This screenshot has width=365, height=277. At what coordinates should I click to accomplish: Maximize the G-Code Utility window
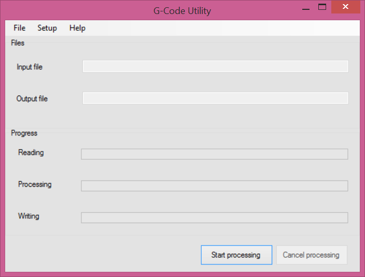[322, 7]
